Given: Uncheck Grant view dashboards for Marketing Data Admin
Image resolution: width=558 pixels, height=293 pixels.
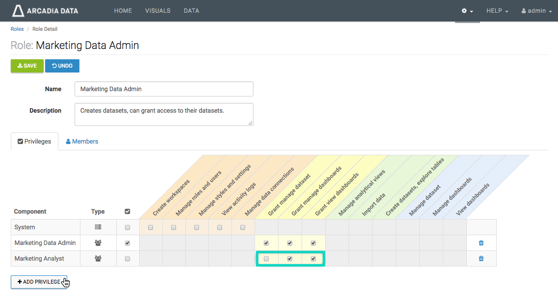Looking at the screenshot, I should click(x=313, y=243).
